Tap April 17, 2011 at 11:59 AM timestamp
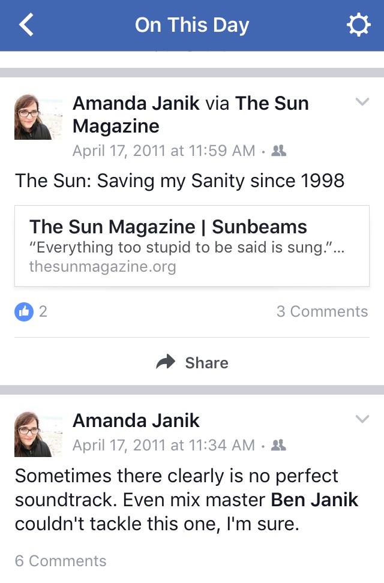 tap(164, 151)
